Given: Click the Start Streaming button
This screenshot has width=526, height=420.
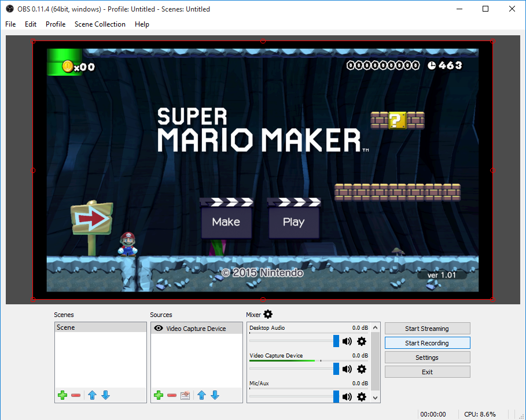Looking at the screenshot, I should tap(427, 329).
